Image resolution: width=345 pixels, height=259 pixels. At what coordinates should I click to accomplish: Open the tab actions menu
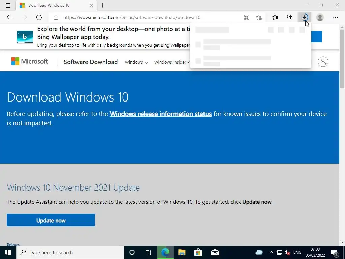tap(8, 5)
